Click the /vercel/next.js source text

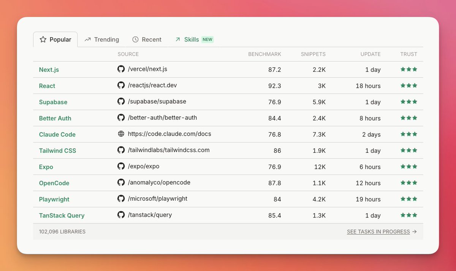point(148,69)
